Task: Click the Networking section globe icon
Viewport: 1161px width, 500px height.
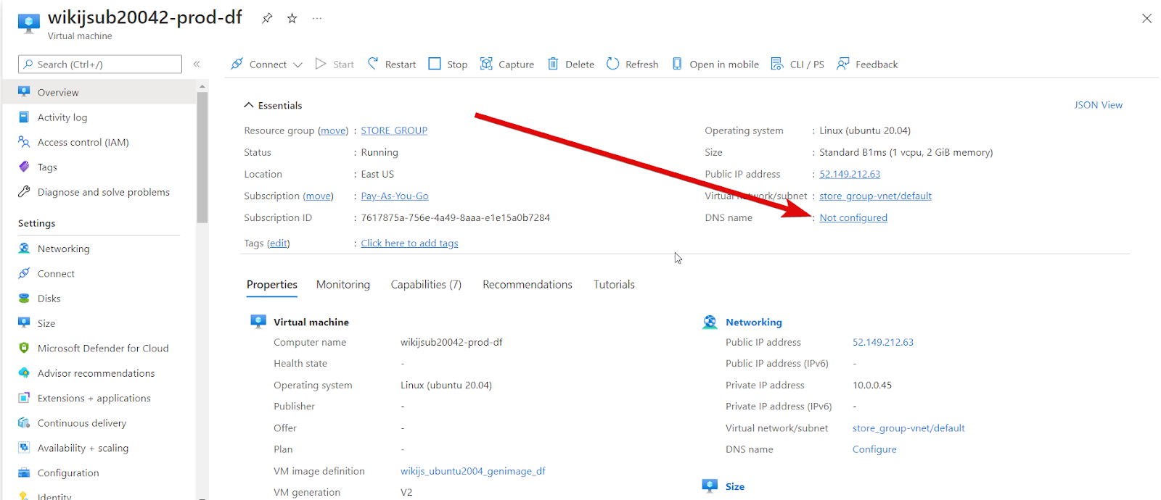Action: coord(710,322)
